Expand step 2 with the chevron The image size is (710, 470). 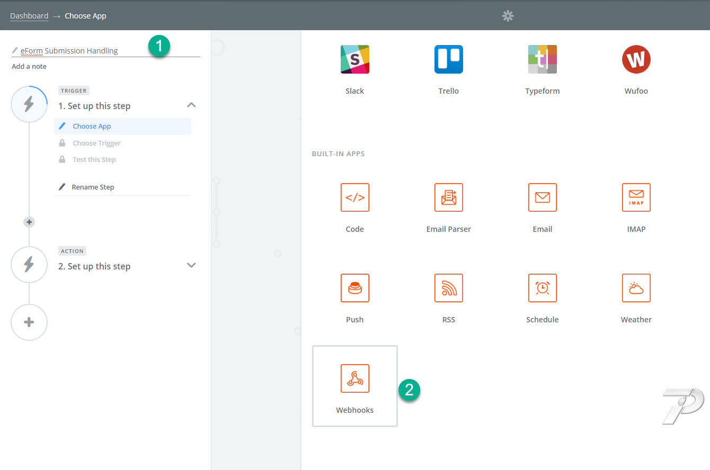[x=192, y=265]
